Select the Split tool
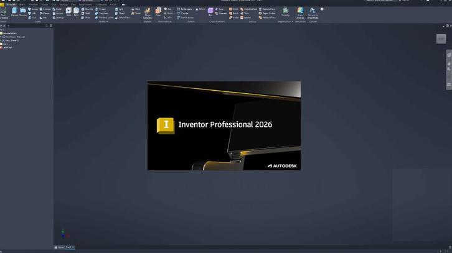 [120, 9]
